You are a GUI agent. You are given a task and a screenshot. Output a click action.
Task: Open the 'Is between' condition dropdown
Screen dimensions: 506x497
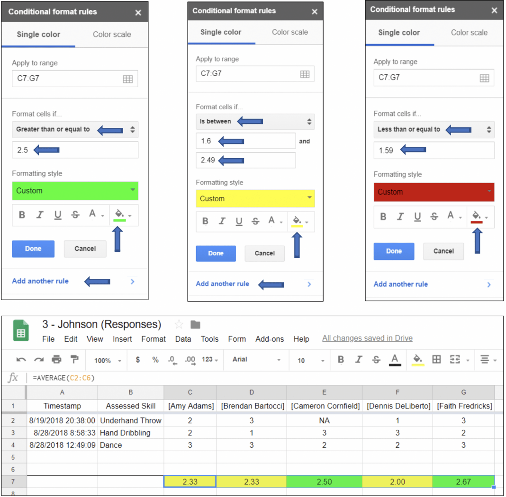pyautogui.click(x=255, y=122)
